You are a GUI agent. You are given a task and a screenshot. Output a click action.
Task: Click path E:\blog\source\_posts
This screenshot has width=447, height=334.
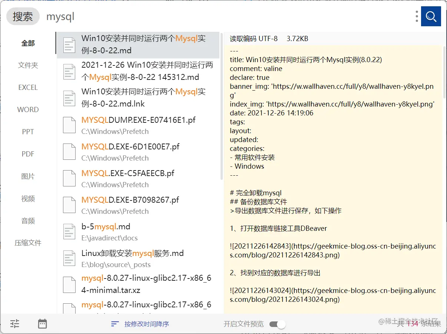click(116, 264)
